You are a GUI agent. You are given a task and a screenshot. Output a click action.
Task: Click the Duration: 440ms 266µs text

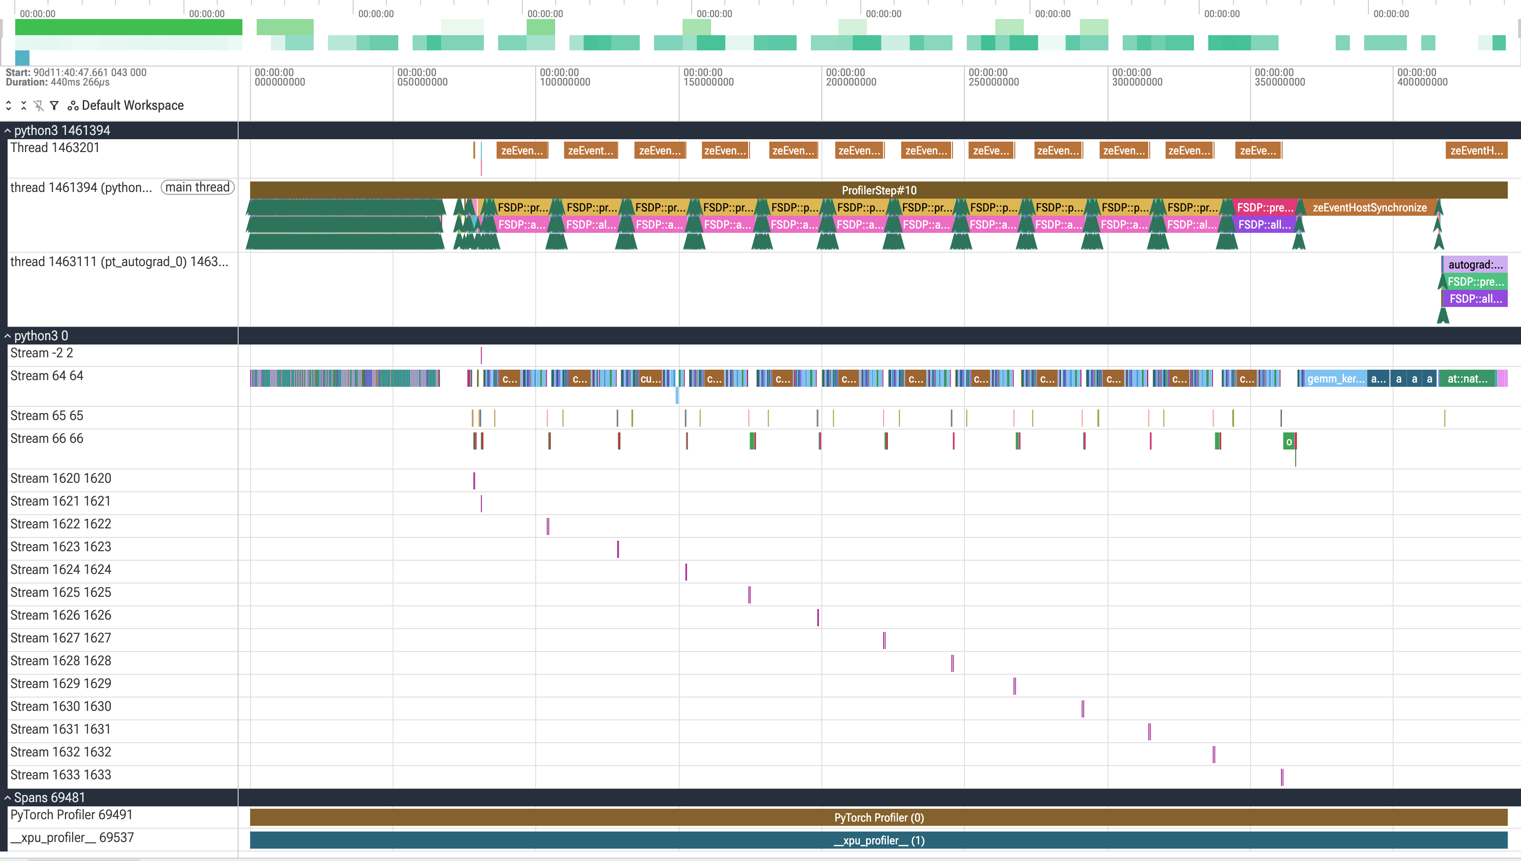point(58,82)
